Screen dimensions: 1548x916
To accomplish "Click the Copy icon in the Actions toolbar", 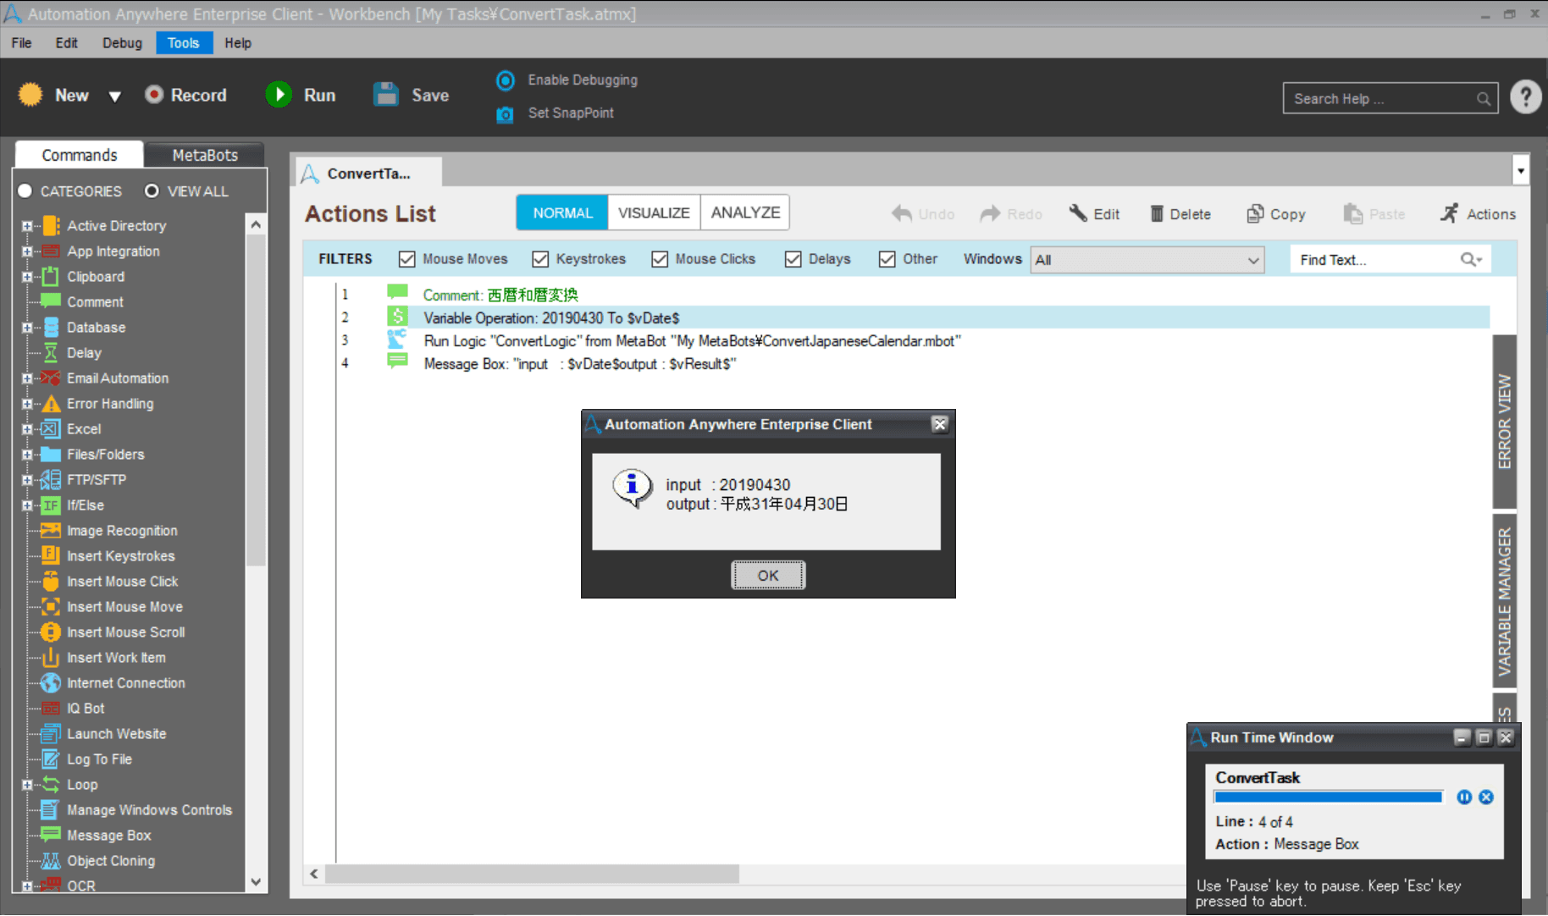I will click(1255, 214).
